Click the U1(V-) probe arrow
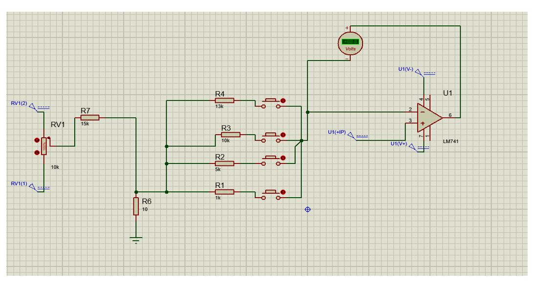The image size is (535, 287). click(x=419, y=73)
